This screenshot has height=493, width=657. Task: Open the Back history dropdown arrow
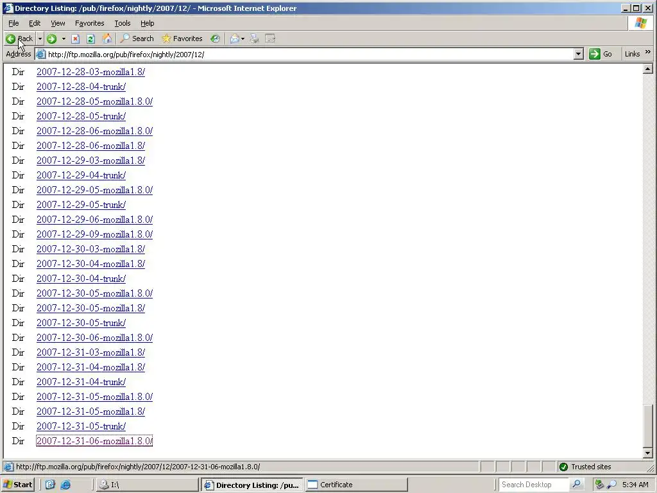point(40,39)
